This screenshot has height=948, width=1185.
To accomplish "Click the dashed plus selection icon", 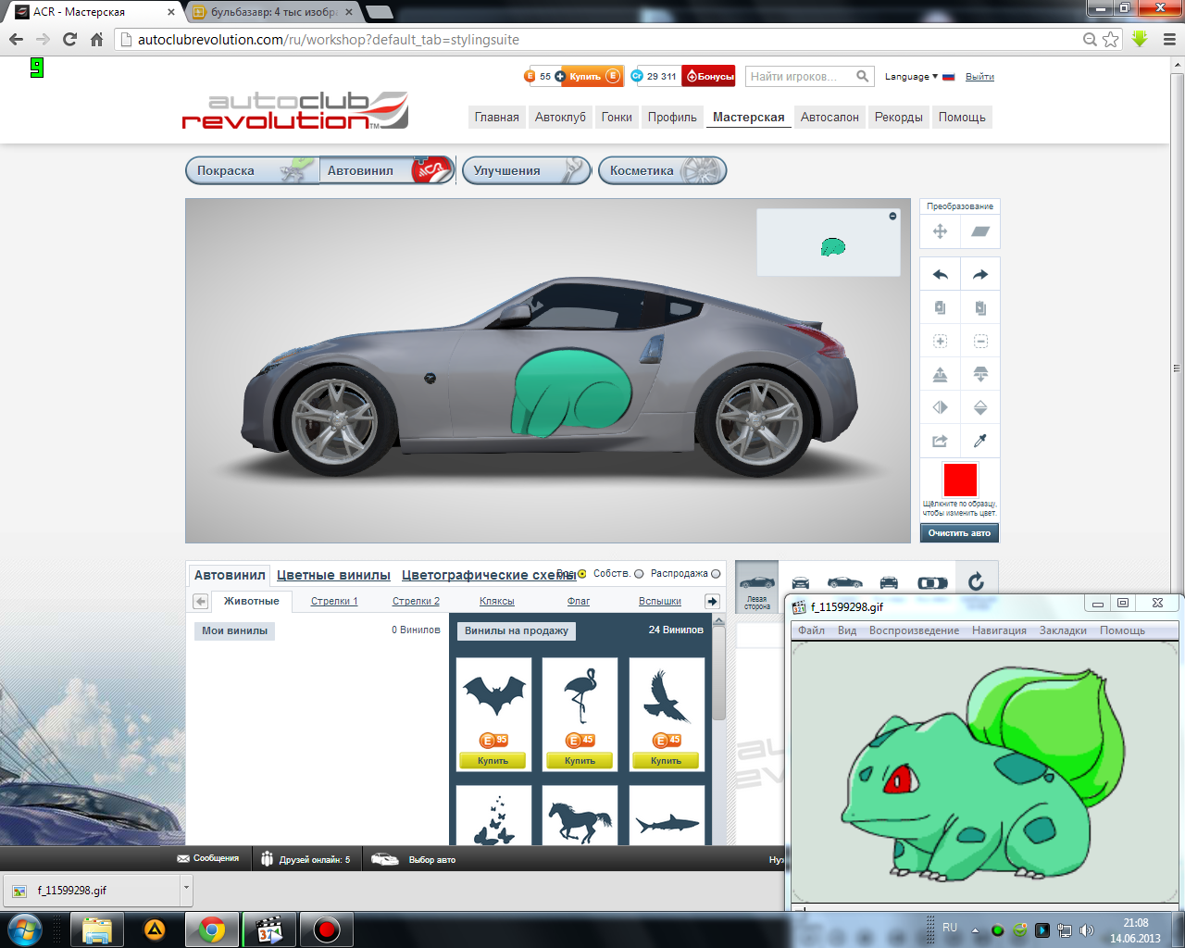I will pos(940,342).
